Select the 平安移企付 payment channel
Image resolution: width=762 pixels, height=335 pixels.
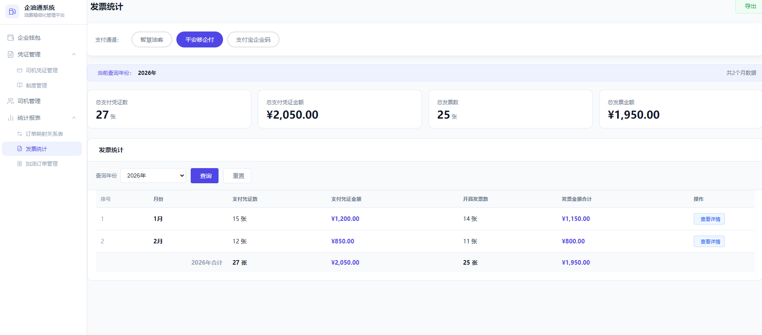[x=200, y=40]
